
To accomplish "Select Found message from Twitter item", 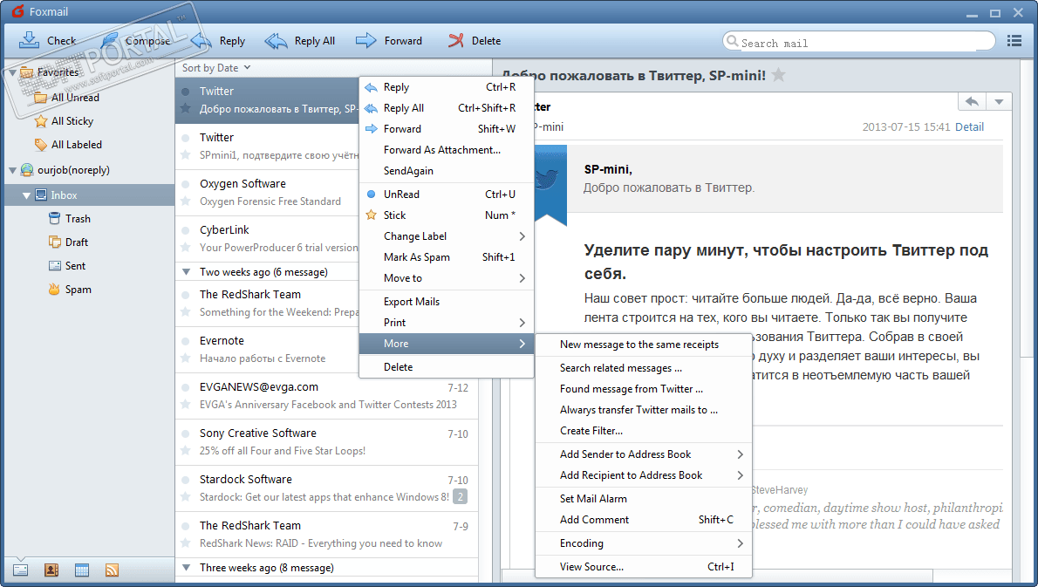I will [644, 389].
